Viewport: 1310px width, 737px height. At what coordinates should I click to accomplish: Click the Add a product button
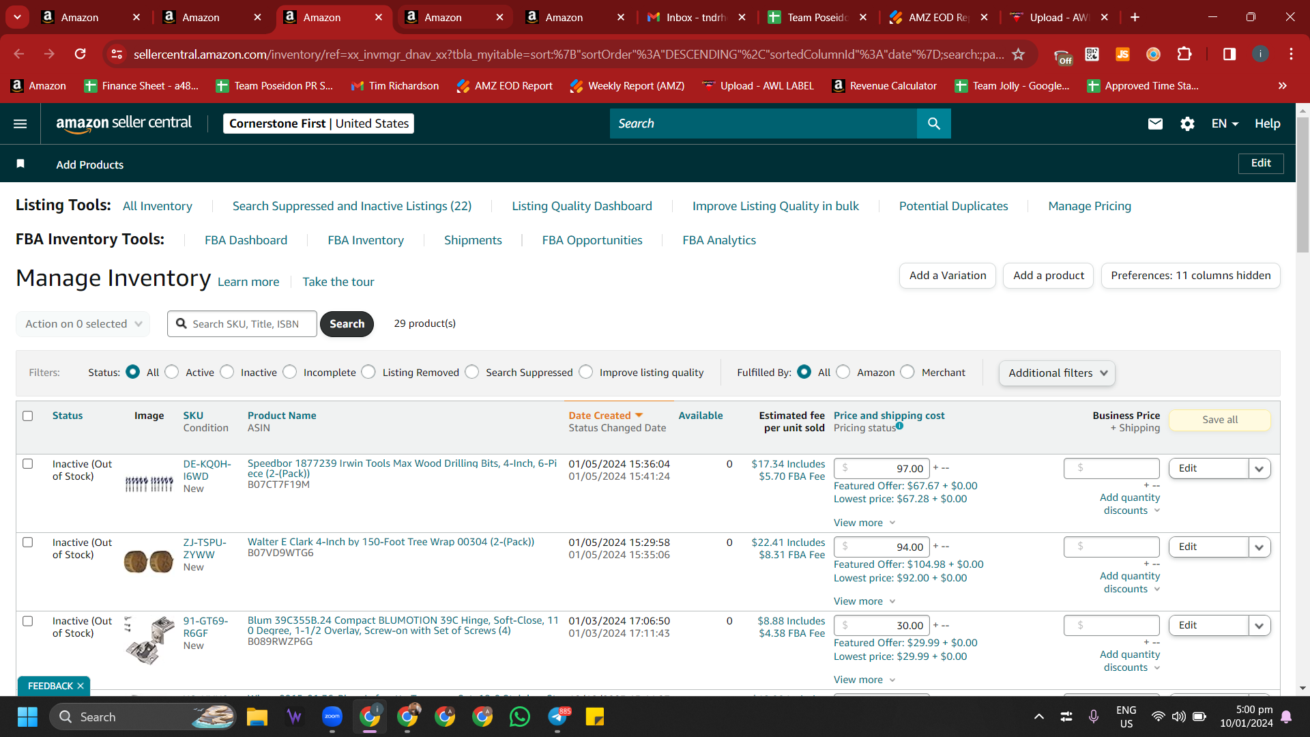(x=1049, y=276)
